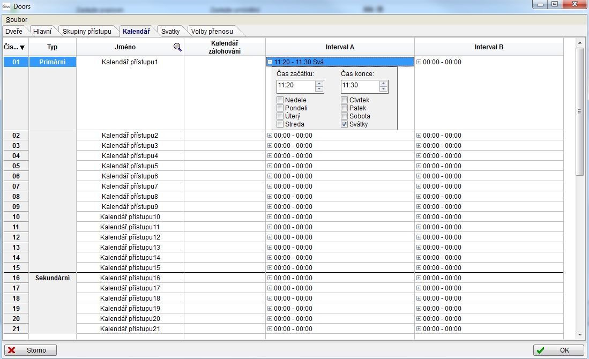The width and height of the screenshot is (589, 359).
Task: Expand Interval A of Kalendář přístupu5
Action: tap(270, 166)
